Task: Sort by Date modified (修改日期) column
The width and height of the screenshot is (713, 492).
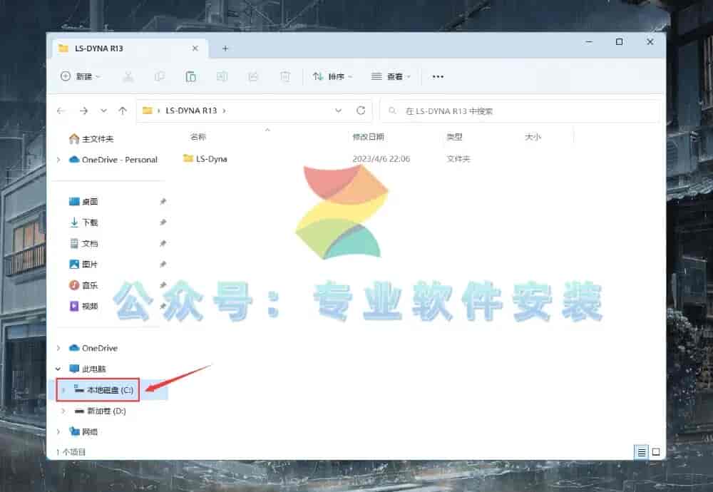Action: coord(369,137)
